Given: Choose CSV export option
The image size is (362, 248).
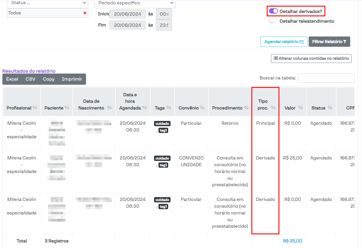Looking at the screenshot, I should [x=30, y=79].
